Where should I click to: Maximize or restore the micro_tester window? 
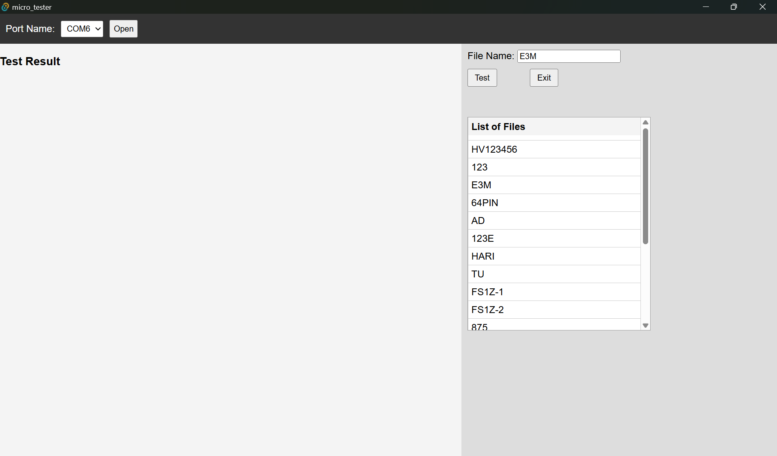click(x=734, y=7)
